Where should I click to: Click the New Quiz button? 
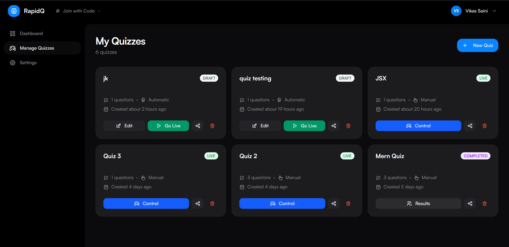pos(477,45)
